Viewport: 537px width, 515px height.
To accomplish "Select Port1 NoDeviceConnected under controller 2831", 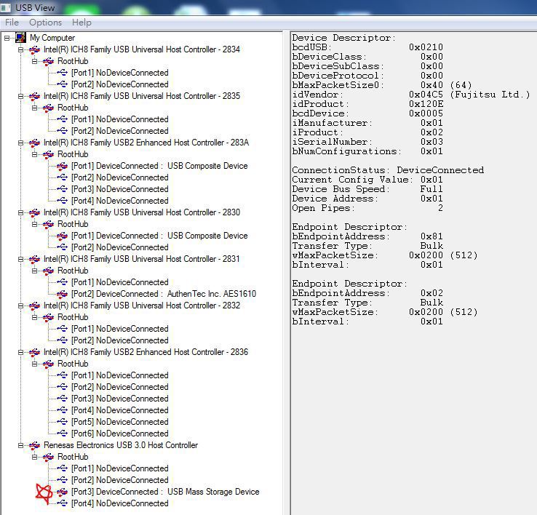I will click(120, 282).
